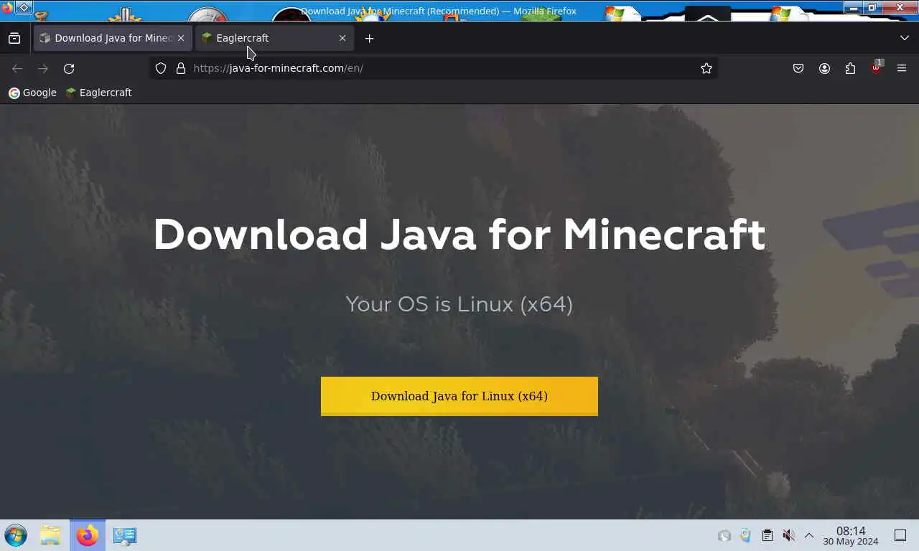Switch to the Download Java for Minecraft tab

click(x=113, y=38)
